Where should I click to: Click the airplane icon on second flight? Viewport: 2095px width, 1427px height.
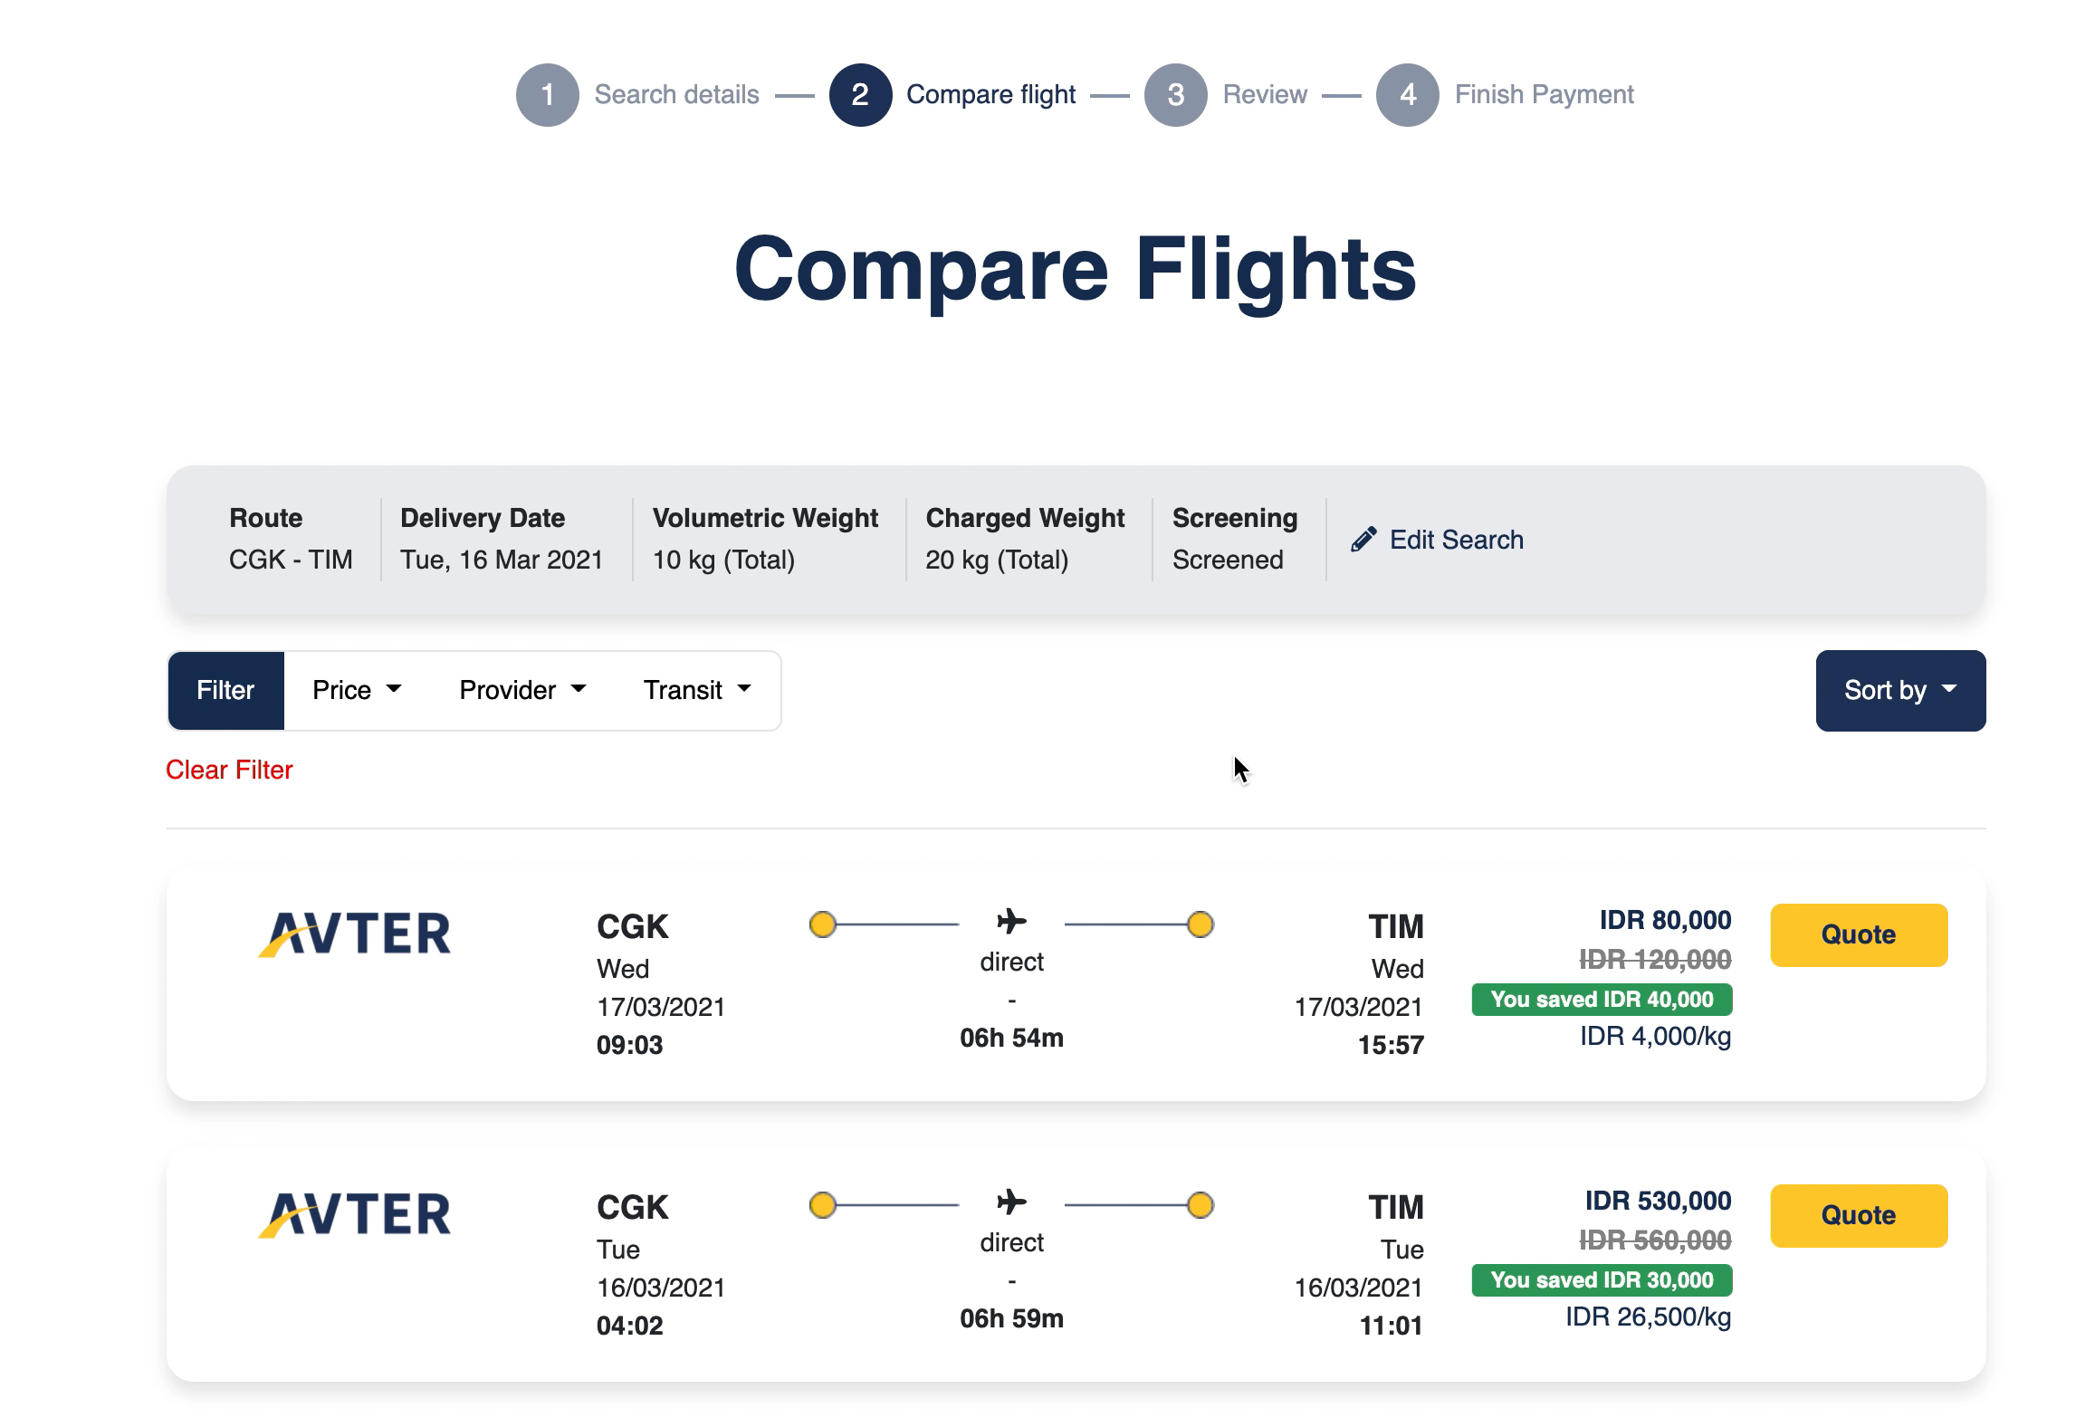(1011, 1202)
